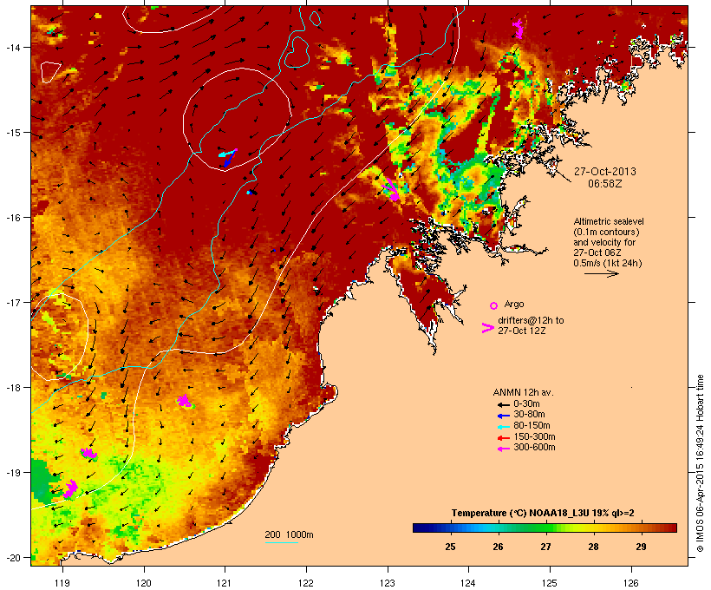Click the IMOS copyright timestamp text
This screenshot has height=590, width=711.
point(700,463)
